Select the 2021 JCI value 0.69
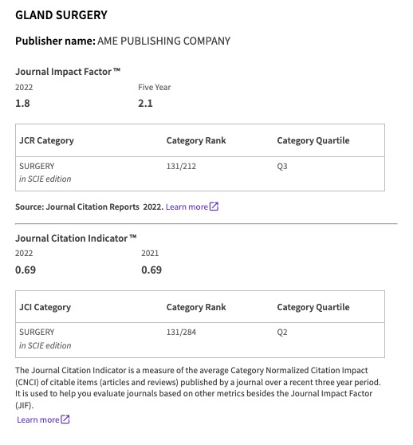Viewport: 413px width, 445px height. coord(151,270)
